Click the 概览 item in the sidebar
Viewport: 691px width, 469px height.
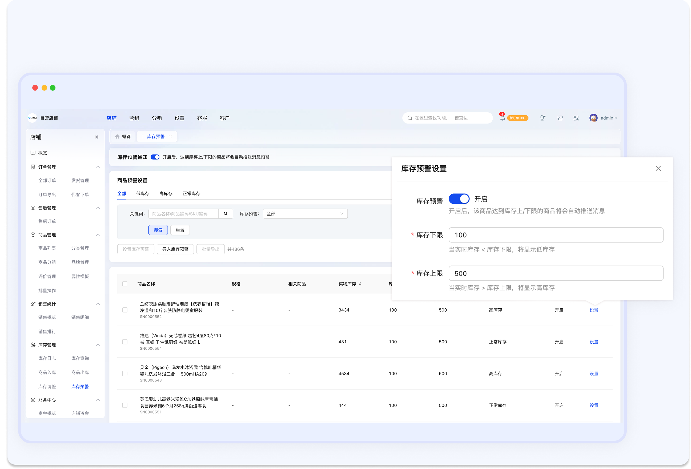tap(42, 153)
